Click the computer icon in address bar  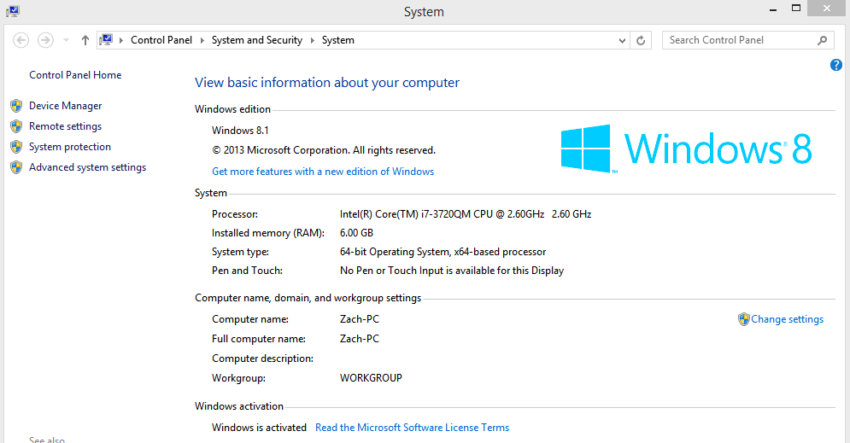pos(107,40)
